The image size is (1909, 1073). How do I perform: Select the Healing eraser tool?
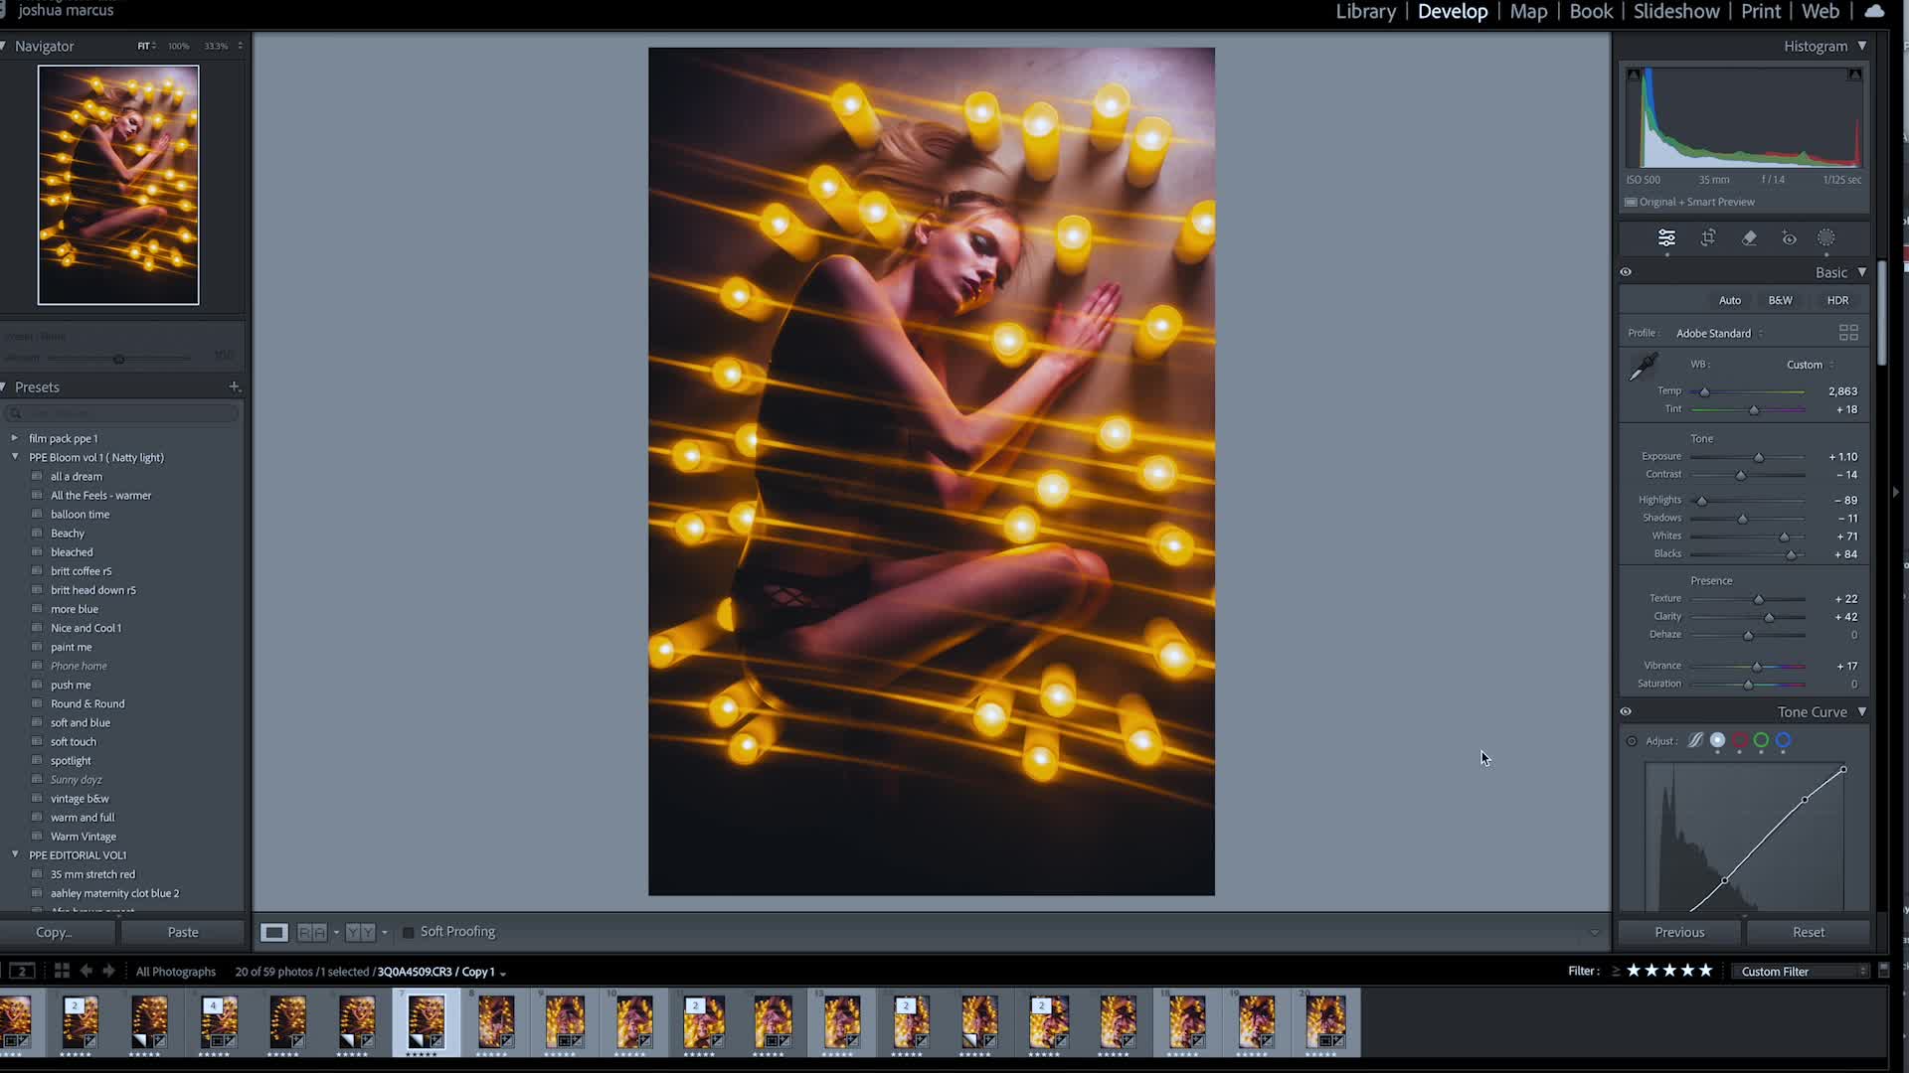1749,238
